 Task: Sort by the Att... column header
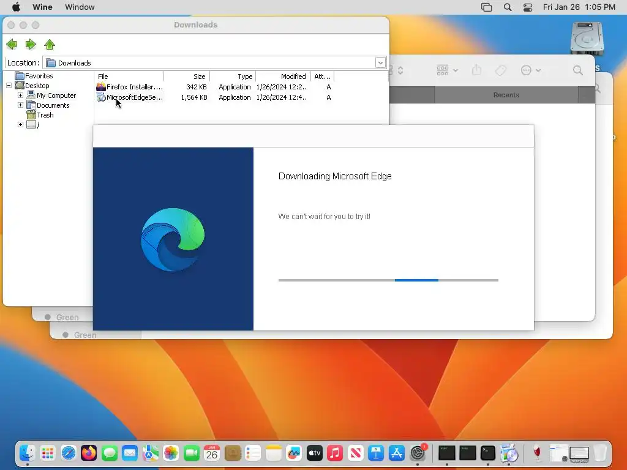[322, 76]
